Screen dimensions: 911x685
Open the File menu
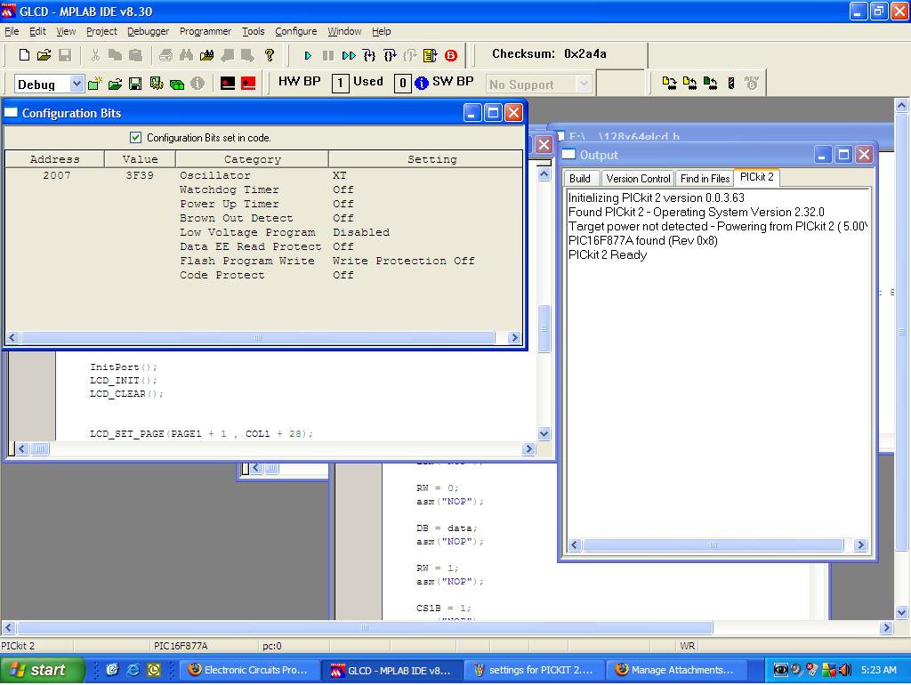(x=12, y=31)
